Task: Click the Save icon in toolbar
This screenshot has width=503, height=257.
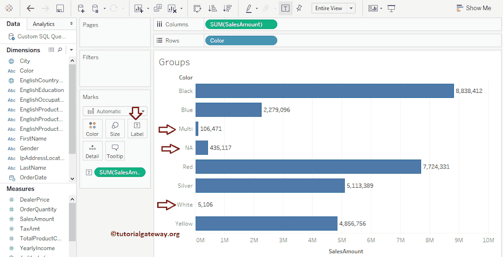Action: (x=59, y=8)
